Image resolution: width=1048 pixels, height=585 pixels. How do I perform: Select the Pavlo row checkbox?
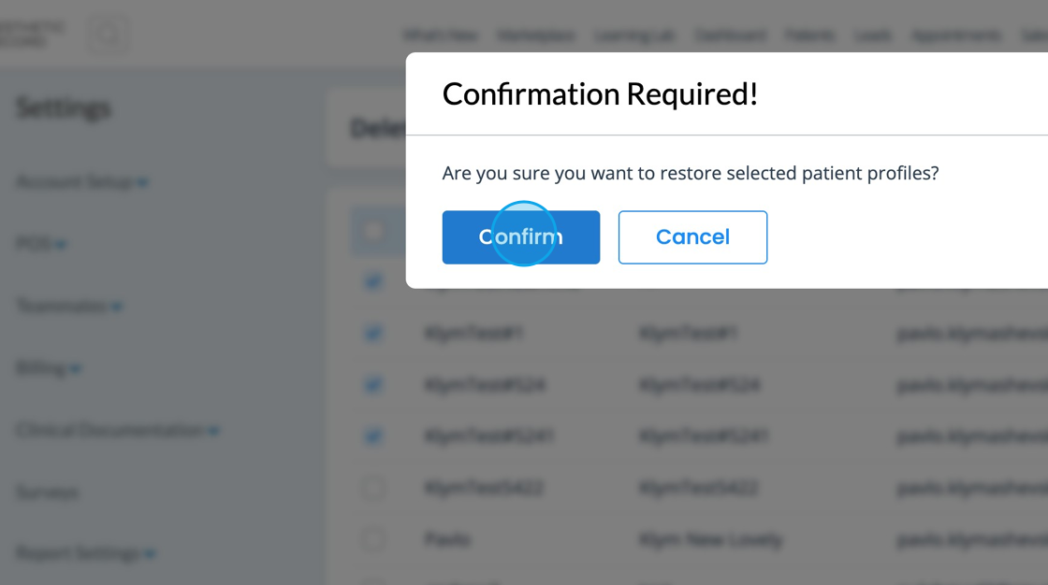pos(373,538)
